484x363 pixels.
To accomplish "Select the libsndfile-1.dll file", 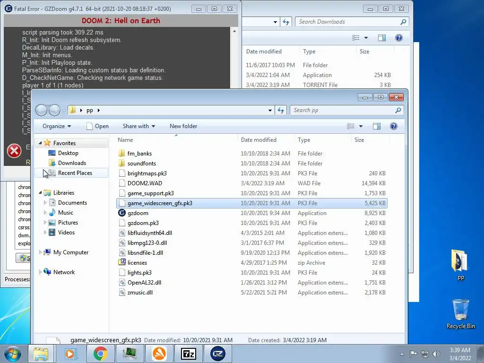I will (251, 252).
